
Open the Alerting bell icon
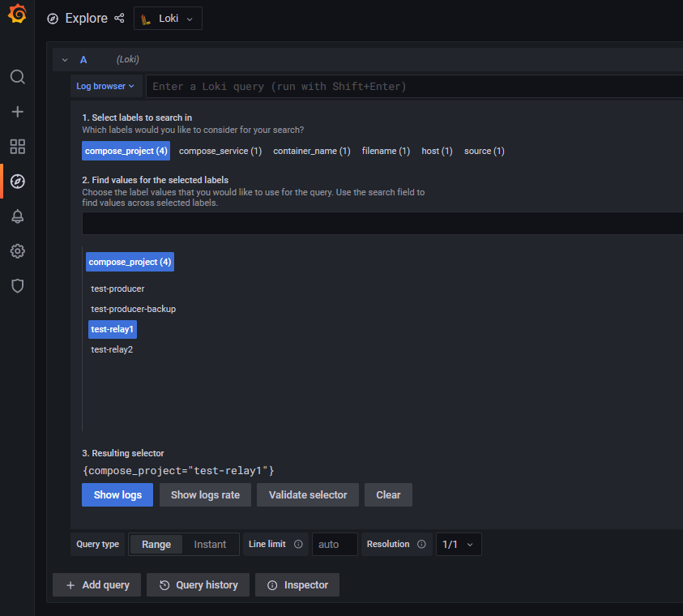coord(17,216)
